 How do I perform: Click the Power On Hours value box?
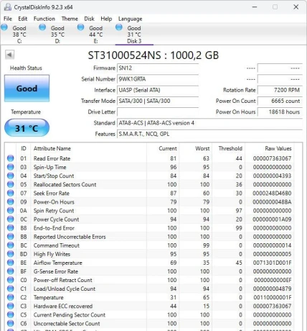[280, 112]
